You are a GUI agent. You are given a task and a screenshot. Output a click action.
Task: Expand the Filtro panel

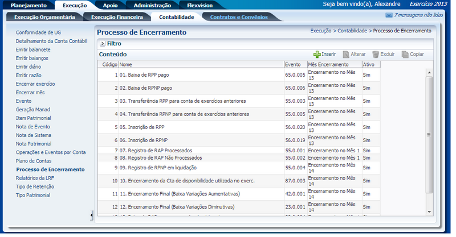coord(102,43)
